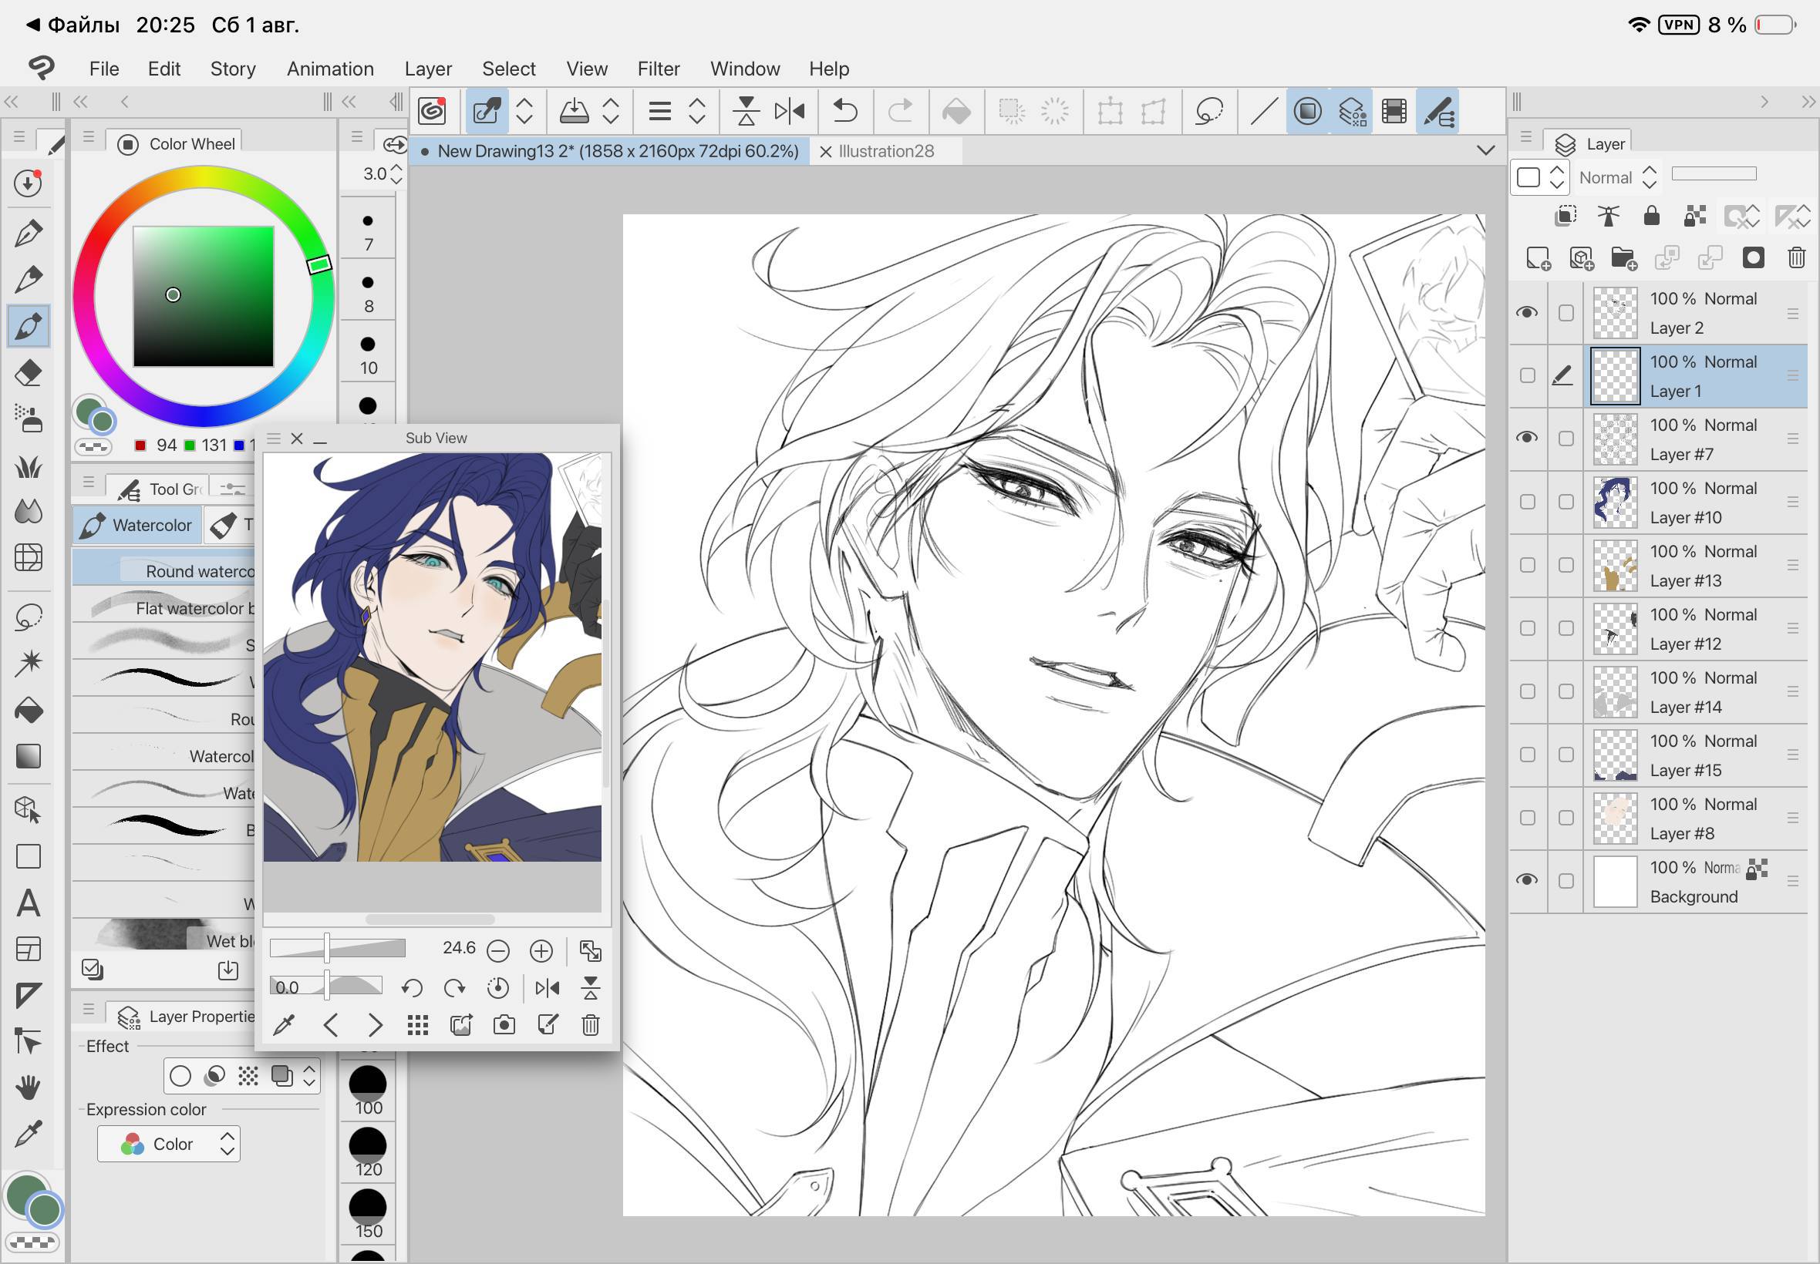
Task: Select the Figure rectangle tool
Action: (x=29, y=856)
